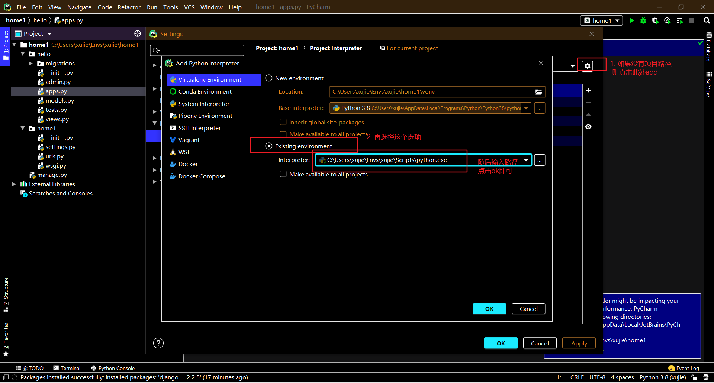Screen dimensions: 714x383
Task: Click the Debug bug icon
Action: [643, 20]
